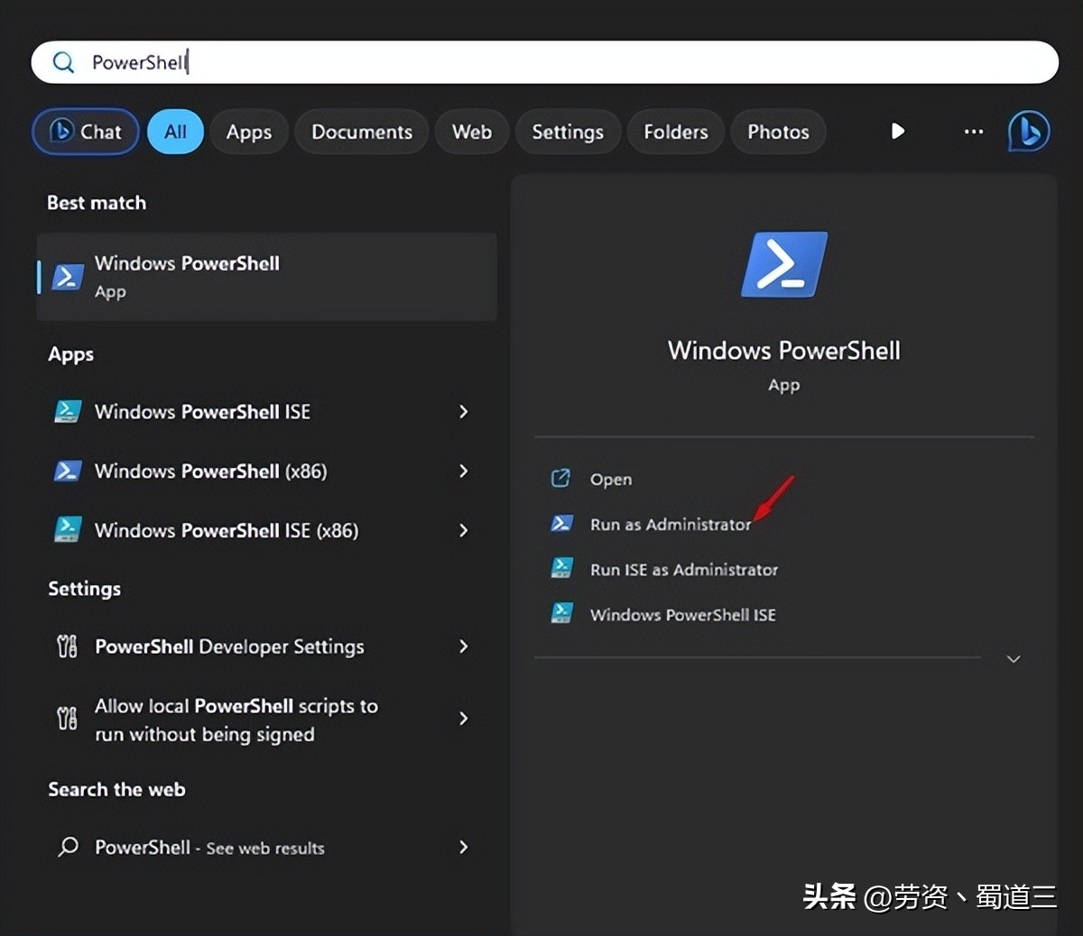The height and width of the screenshot is (936, 1083).
Task: Click Open in the details pane
Action: click(611, 480)
